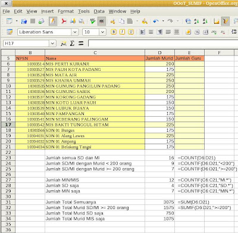Toggle Edit File mode
The image size is (238, 233).
click(x=53, y=21)
